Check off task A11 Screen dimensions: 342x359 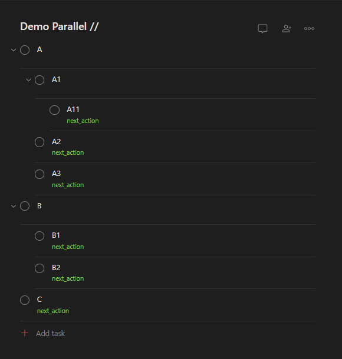(54, 110)
